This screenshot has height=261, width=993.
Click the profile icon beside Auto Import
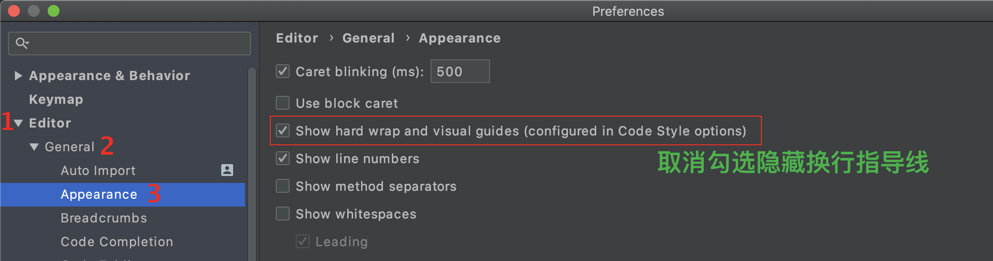(x=227, y=170)
